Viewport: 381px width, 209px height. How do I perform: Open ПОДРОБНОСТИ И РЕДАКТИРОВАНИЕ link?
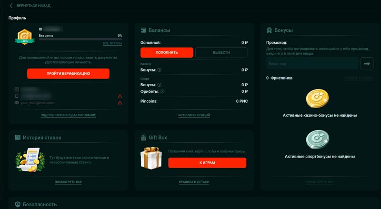pyautogui.click(x=68, y=115)
